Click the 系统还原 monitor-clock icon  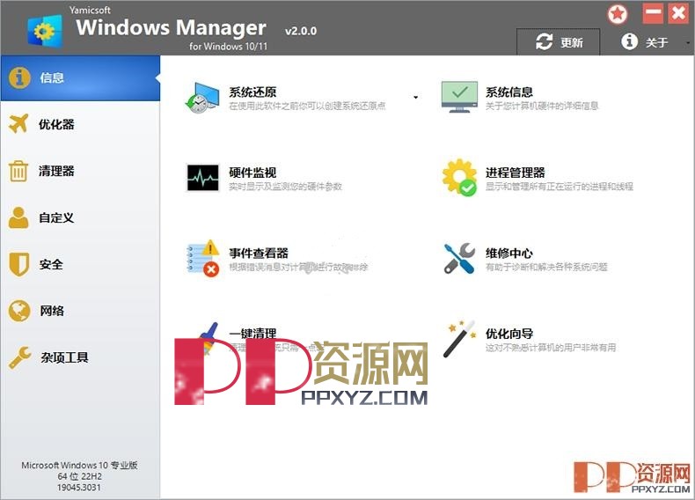pyautogui.click(x=202, y=98)
